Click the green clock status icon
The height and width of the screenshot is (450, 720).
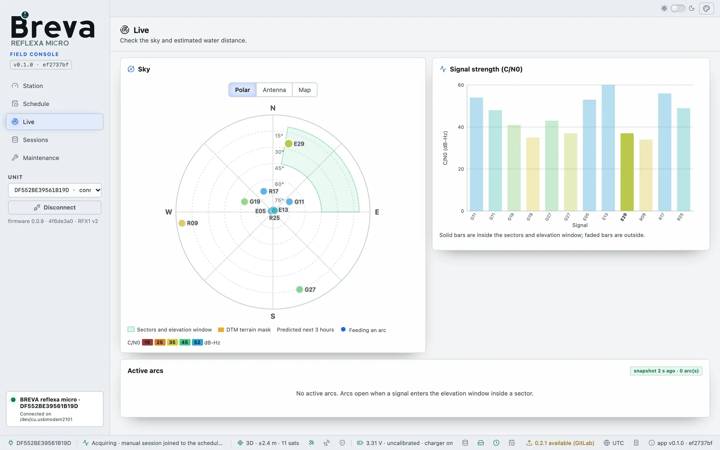coord(496,443)
